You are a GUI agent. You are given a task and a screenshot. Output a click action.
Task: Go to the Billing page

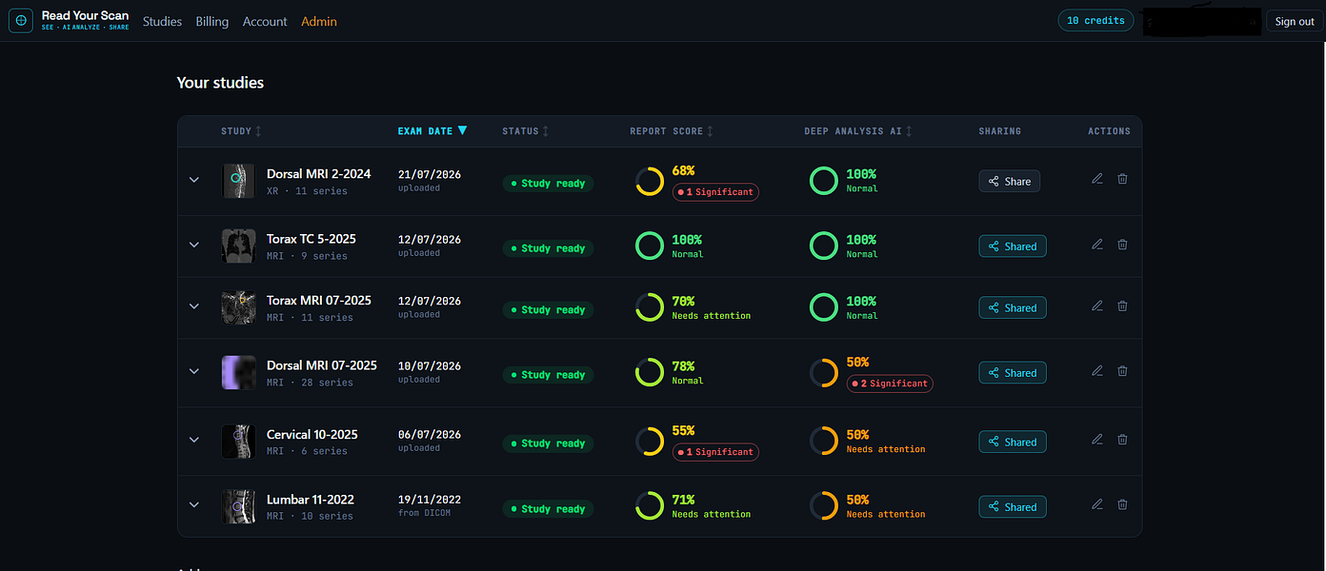click(212, 21)
